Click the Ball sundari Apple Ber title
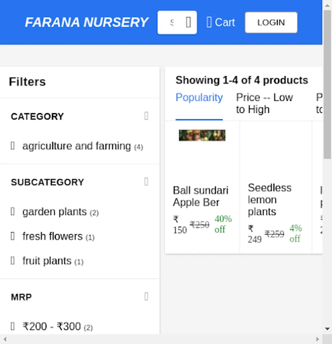The height and width of the screenshot is (344, 332). [x=200, y=196]
